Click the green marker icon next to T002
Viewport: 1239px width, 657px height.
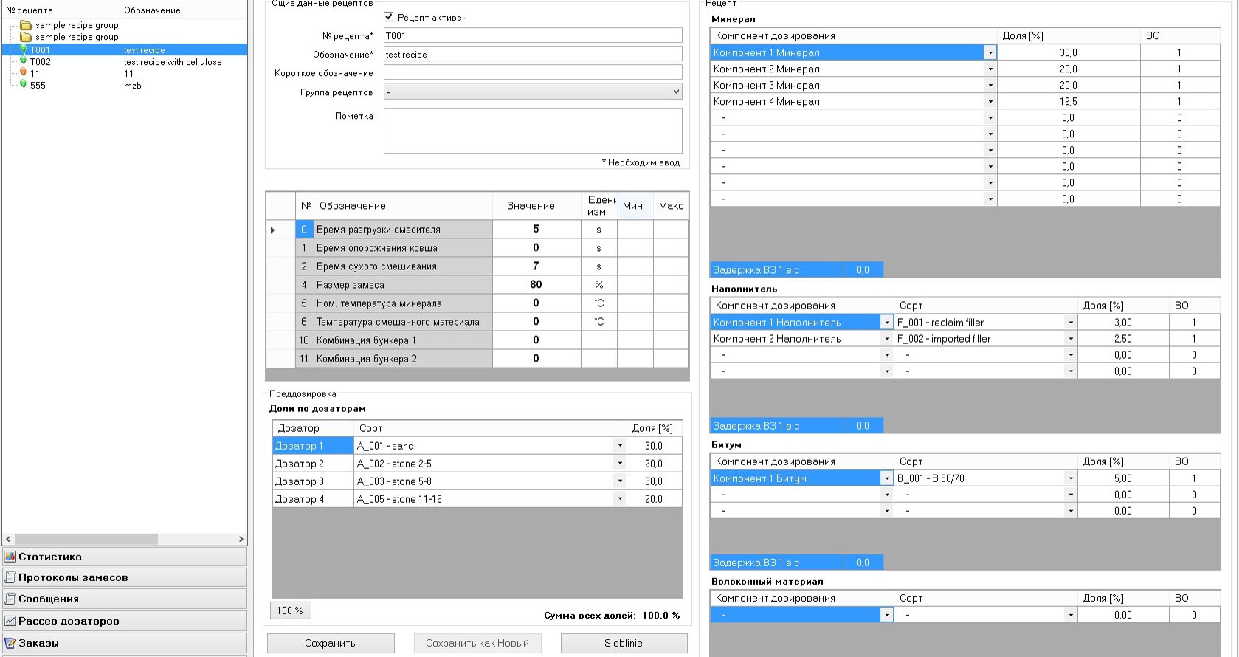pyautogui.click(x=23, y=61)
